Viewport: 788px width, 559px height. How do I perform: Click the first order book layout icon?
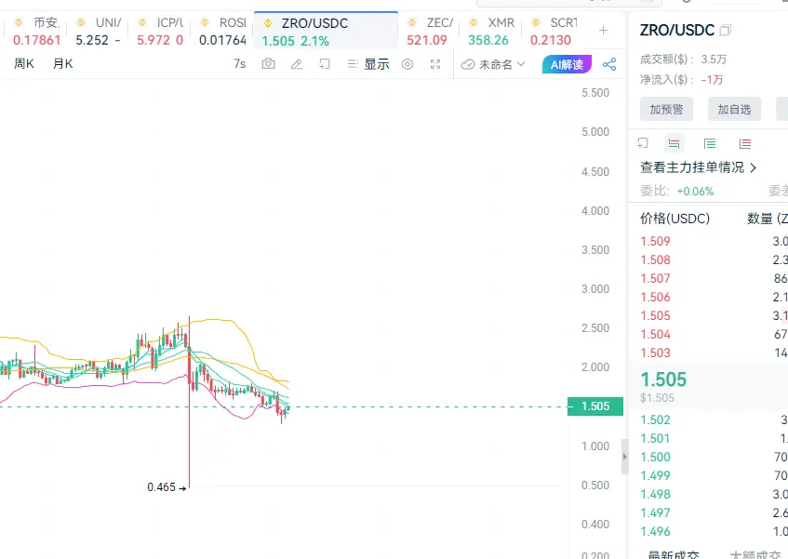point(643,143)
